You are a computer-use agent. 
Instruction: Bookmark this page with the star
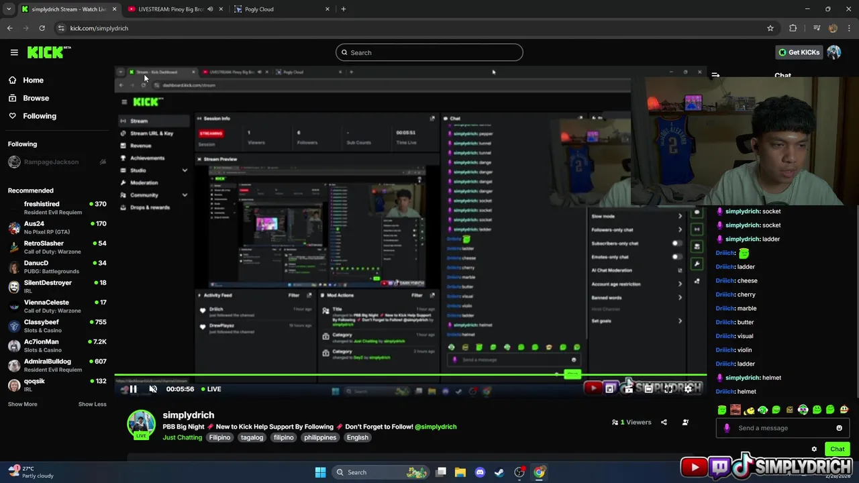click(x=770, y=28)
